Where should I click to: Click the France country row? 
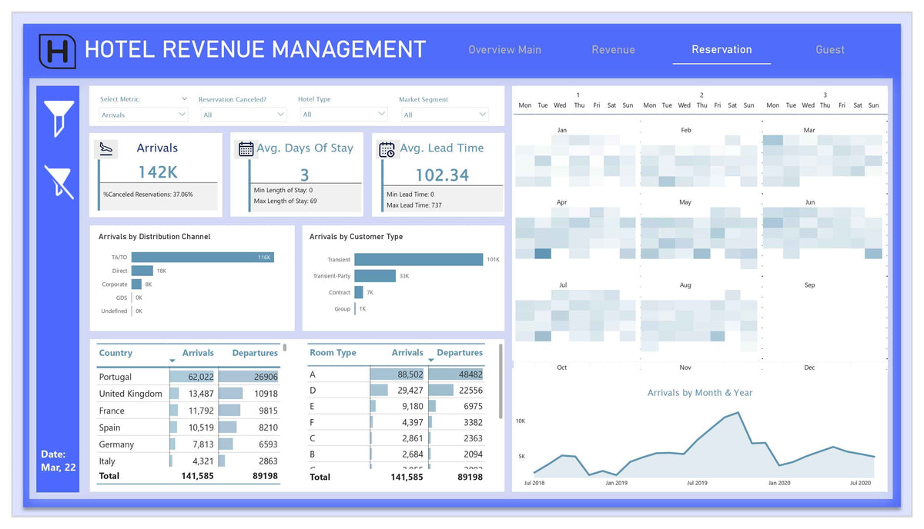pyautogui.click(x=189, y=411)
